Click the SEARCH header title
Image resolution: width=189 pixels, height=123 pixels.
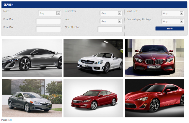[8, 5]
